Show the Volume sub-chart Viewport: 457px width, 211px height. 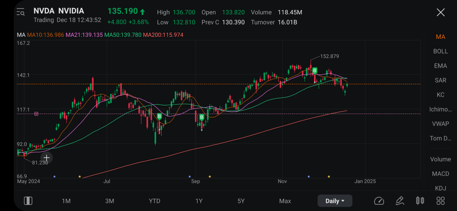tap(440, 159)
